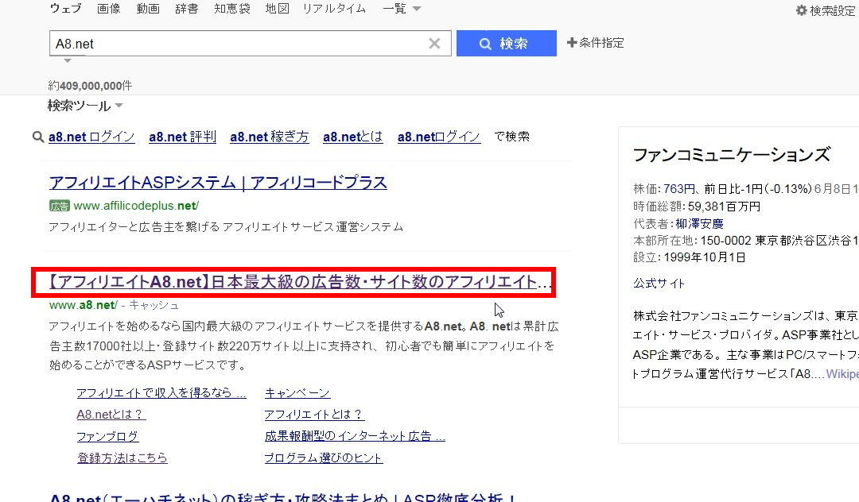The height and width of the screenshot is (502, 859).
Task: Click the stock price 763円 link
Action: pos(678,189)
